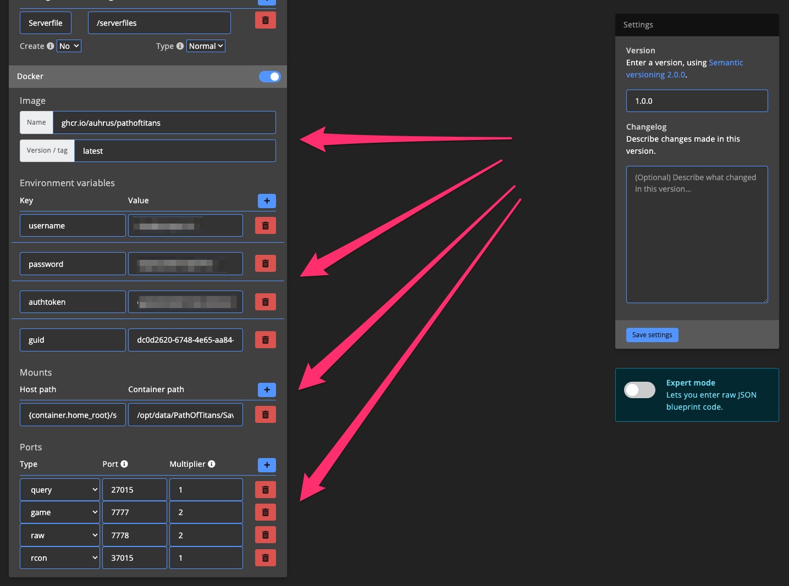Screen dimensions: 789x586
Task: Delete the guid environment variable
Action: 265,339
